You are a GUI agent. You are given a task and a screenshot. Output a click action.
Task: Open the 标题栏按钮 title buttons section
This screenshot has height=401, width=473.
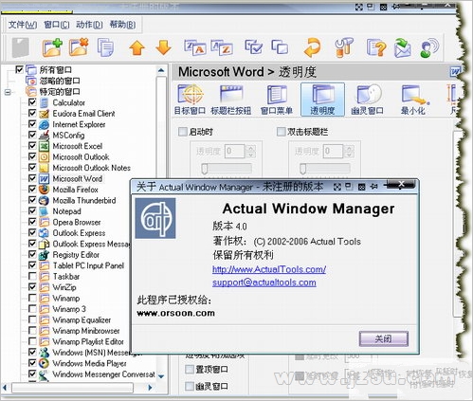[231, 100]
